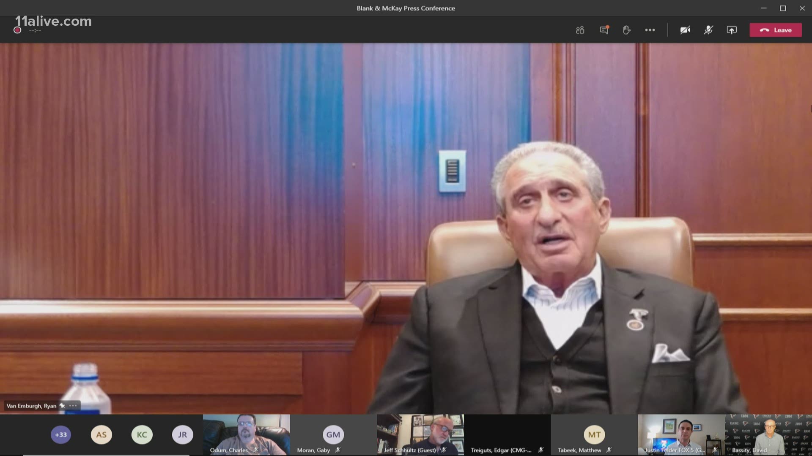This screenshot has height=456, width=812.
Task: Click the muted mic icon for Treiguts, Edgar
Action: [540, 450]
